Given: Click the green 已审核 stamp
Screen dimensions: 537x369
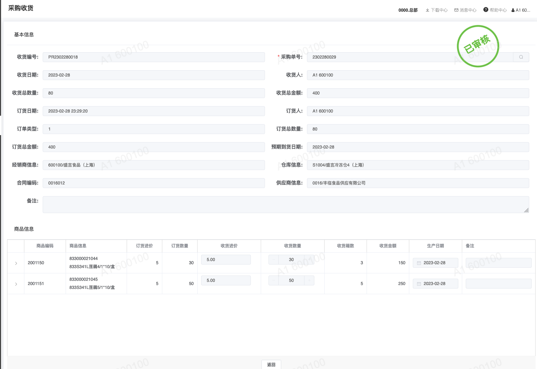Looking at the screenshot, I should (478, 46).
